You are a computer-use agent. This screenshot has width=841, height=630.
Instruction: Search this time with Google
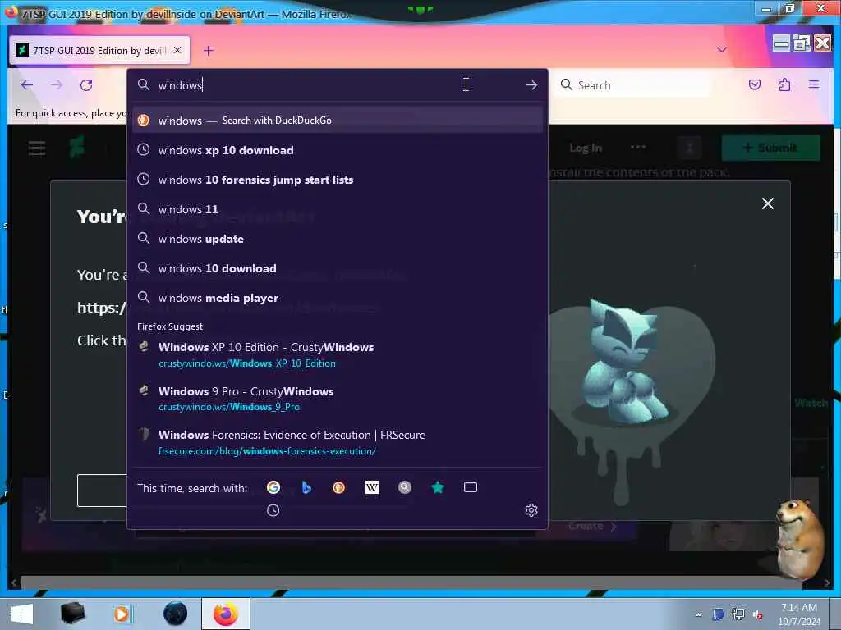[x=273, y=487]
